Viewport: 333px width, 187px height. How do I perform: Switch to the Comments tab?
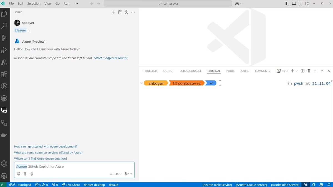(263, 71)
